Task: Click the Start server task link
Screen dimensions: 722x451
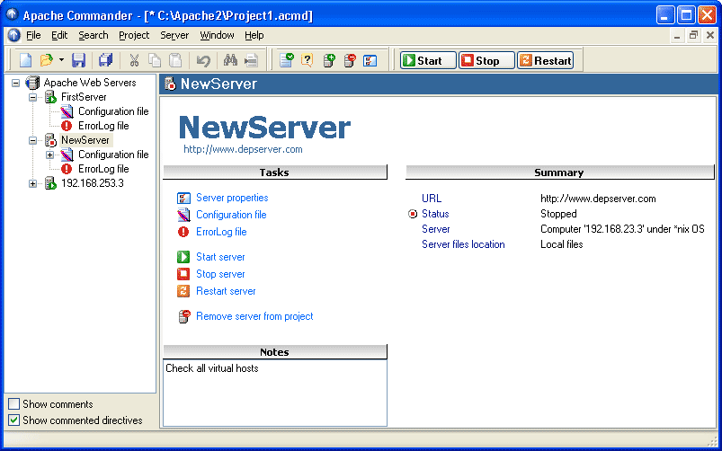Action: pos(220,257)
